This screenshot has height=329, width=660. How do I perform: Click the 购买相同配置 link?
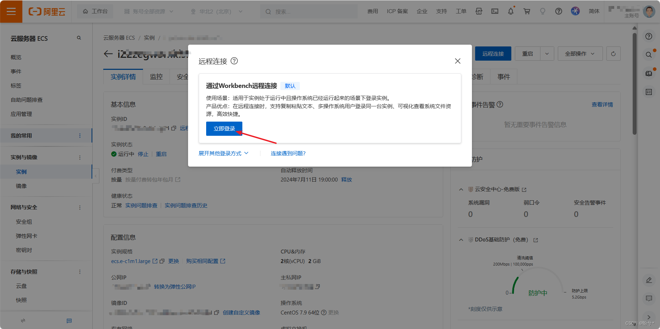click(202, 261)
